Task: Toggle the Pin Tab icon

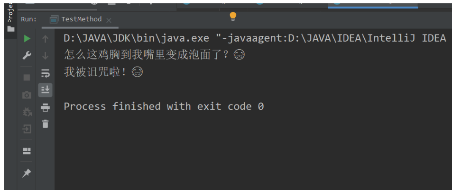Action: [x=27, y=173]
